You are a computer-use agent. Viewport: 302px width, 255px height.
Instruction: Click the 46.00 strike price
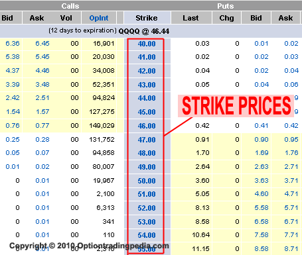pyautogui.click(x=147, y=126)
